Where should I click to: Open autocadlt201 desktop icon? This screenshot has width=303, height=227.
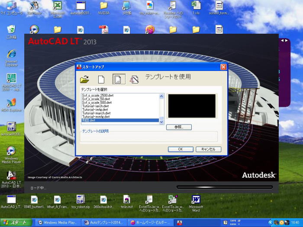[81, 8]
